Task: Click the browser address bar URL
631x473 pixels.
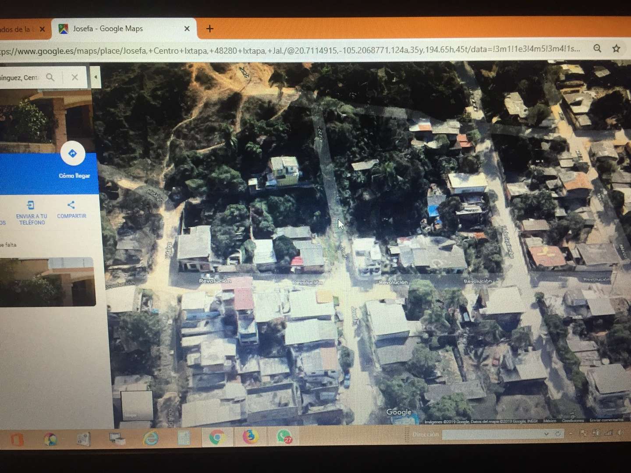Action: [x=289, y=50]
